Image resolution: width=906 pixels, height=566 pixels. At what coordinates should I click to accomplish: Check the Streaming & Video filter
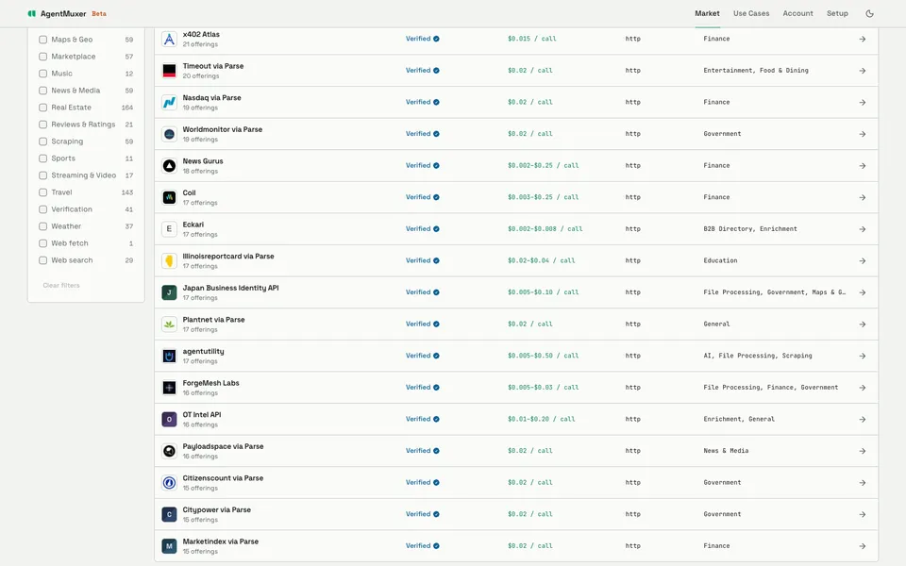tap(42, 175)
